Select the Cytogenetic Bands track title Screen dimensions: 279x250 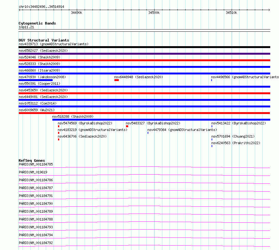(x=37, y=23)
